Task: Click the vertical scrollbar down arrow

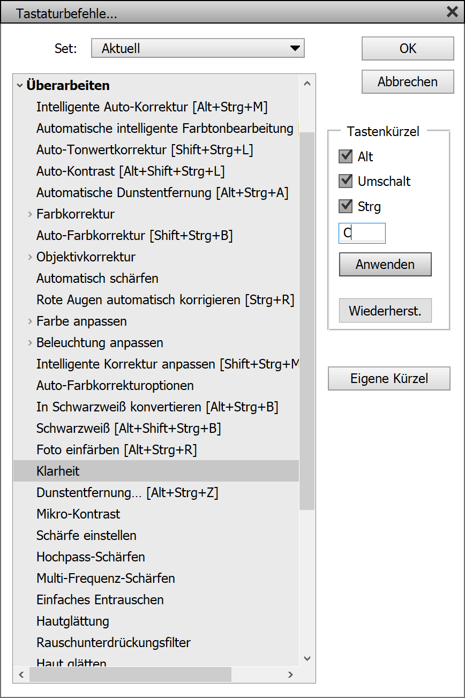Action: pos(307,658)
